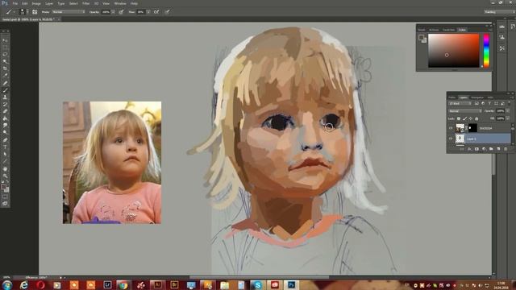
Task: Open layer filter Kind dropdown
Action: [460, 103]
